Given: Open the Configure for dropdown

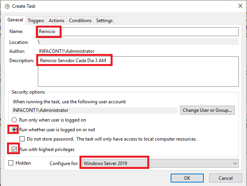Looking at the screenshot, I should pyautogui.click(x=160, y=163).
